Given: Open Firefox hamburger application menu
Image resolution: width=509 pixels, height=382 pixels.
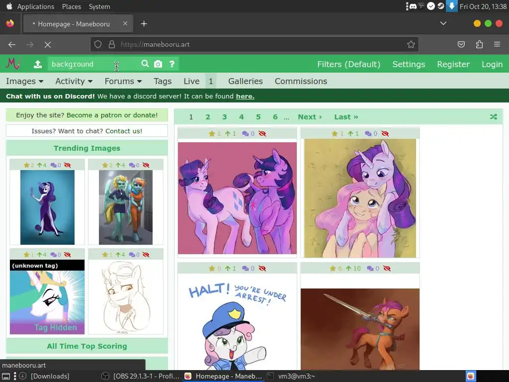Looking at the screenshot, I should click(x=497, y=44).
